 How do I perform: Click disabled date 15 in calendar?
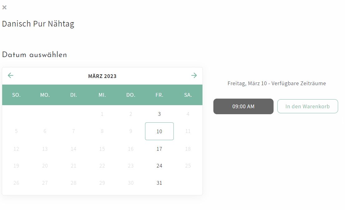[x=102, y=149]
